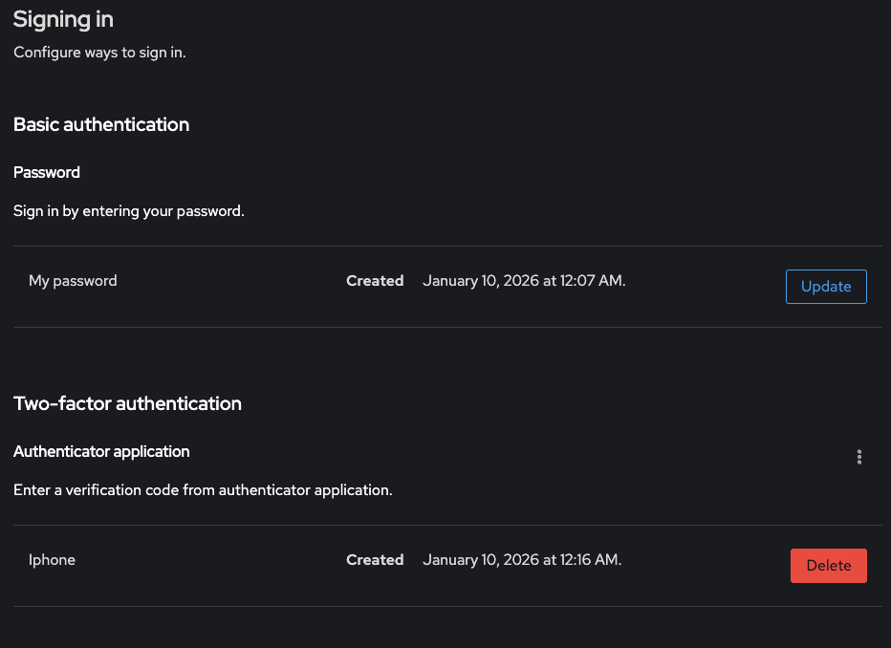Click the Created label in the Iphone row
Viewport: 891px width, 648px height.
tap(375, 560)
